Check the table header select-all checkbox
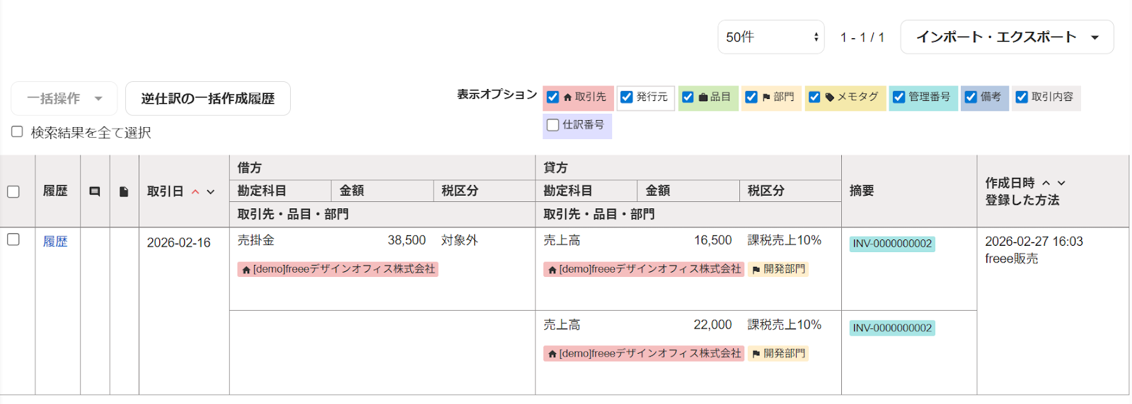Image resolution: width=1132 pixels, height=404 pixels. click(13, 191)
